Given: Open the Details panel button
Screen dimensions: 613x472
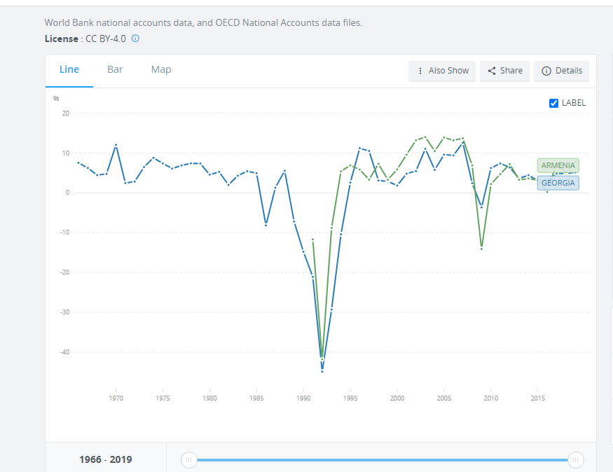Looking at the screenshot, I should pos(562,71).
